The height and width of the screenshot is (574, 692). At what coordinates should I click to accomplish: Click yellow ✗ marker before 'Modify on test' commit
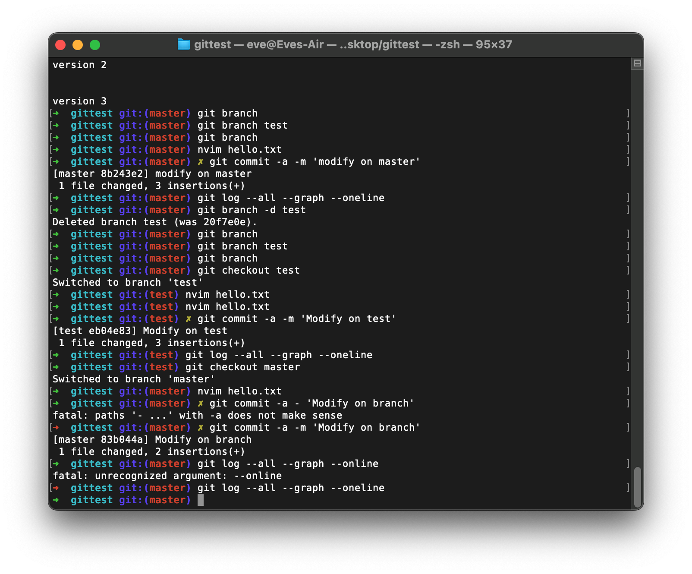pos(189,319)
